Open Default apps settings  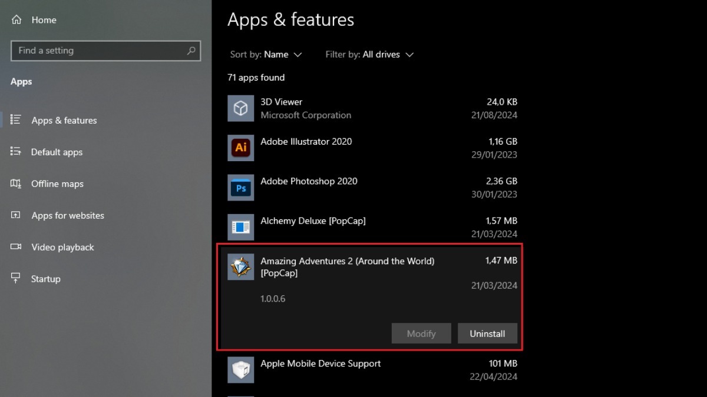pos(57,152)
